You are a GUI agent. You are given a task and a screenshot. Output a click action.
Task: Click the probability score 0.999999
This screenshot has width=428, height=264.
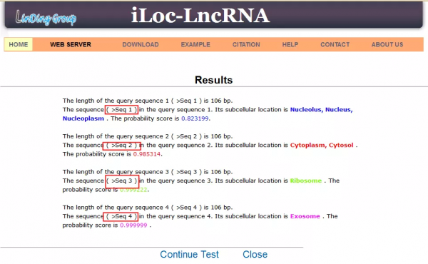pos(133,225)
